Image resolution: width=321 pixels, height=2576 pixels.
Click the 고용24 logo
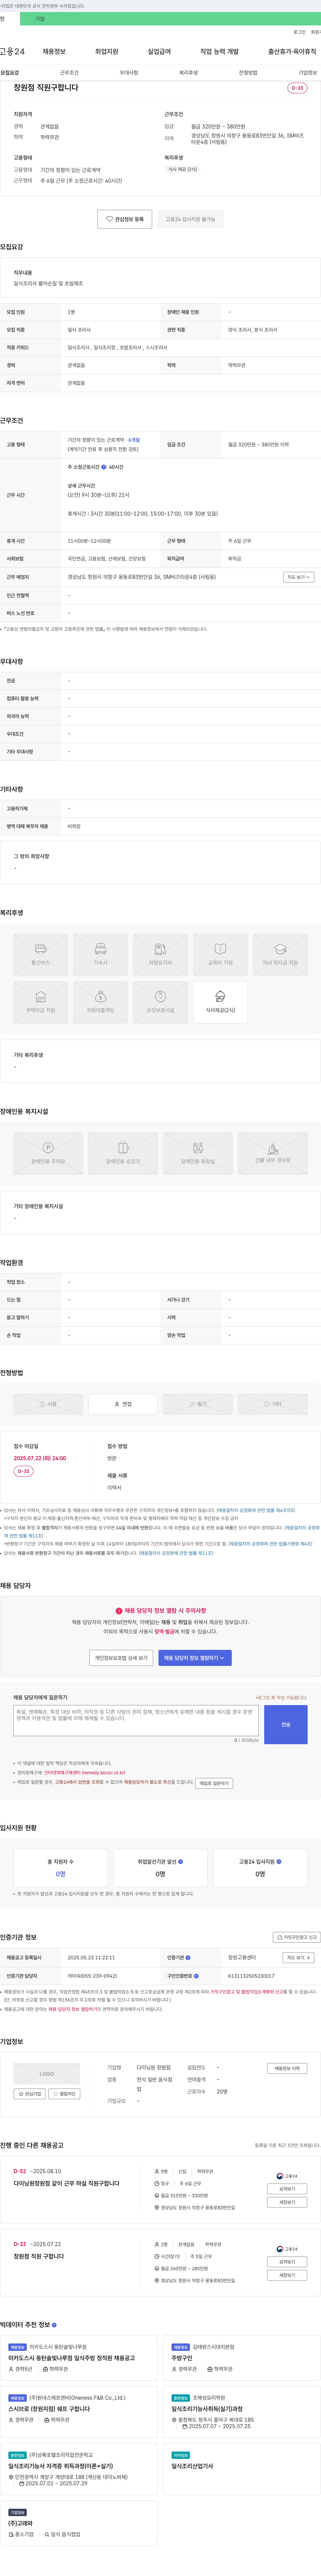click(x=12, y=51)
